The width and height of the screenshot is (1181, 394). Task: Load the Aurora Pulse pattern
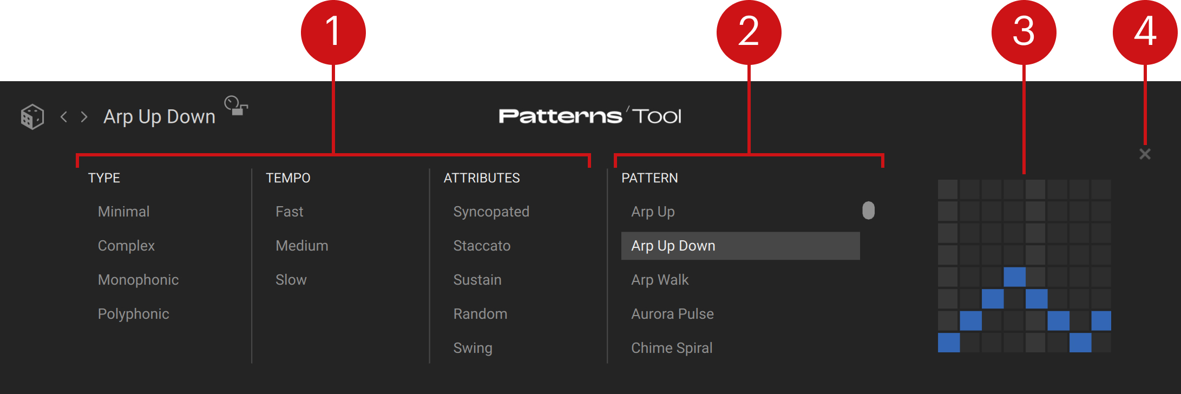pyautogui.click(x=672, y=314)
